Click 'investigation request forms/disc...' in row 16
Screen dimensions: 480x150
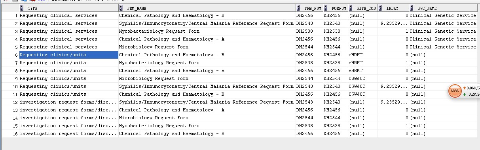click(68, 134)
